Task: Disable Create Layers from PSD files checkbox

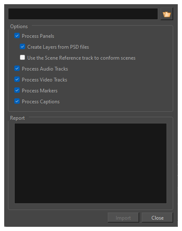Action: [x=22, y=47]
